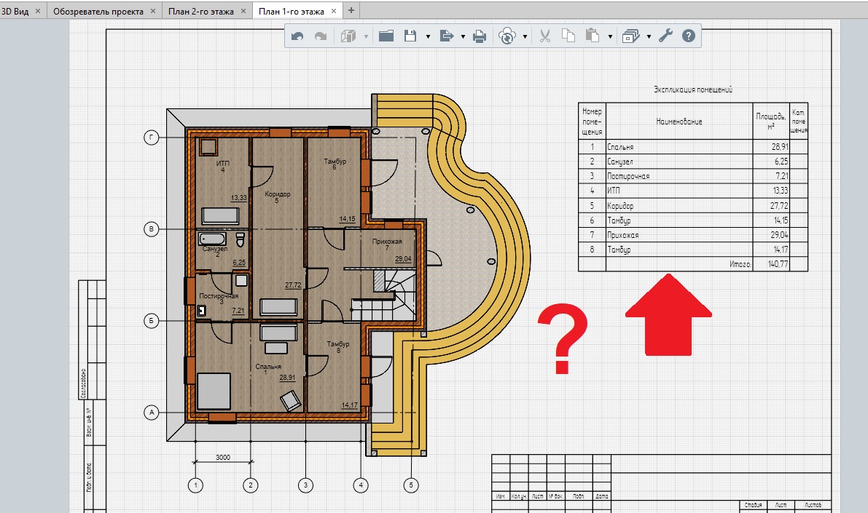
Task: Click the Санузел row in the table
Action: tap(693, 162)
